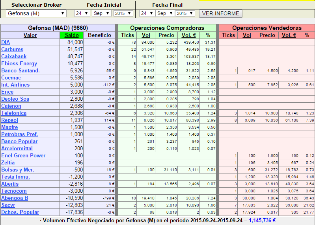Open the Arcelormittal stock link
The height and width of the screenshot is (225, 315).
17,148
